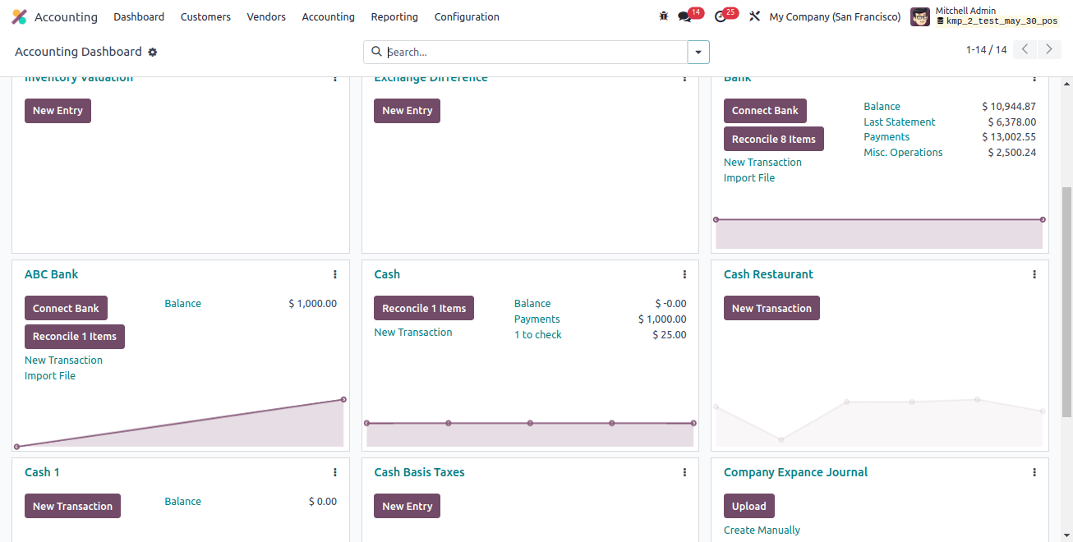Click the wrench tools icon in the top bar
The image size is (1073, 542).
754,16
